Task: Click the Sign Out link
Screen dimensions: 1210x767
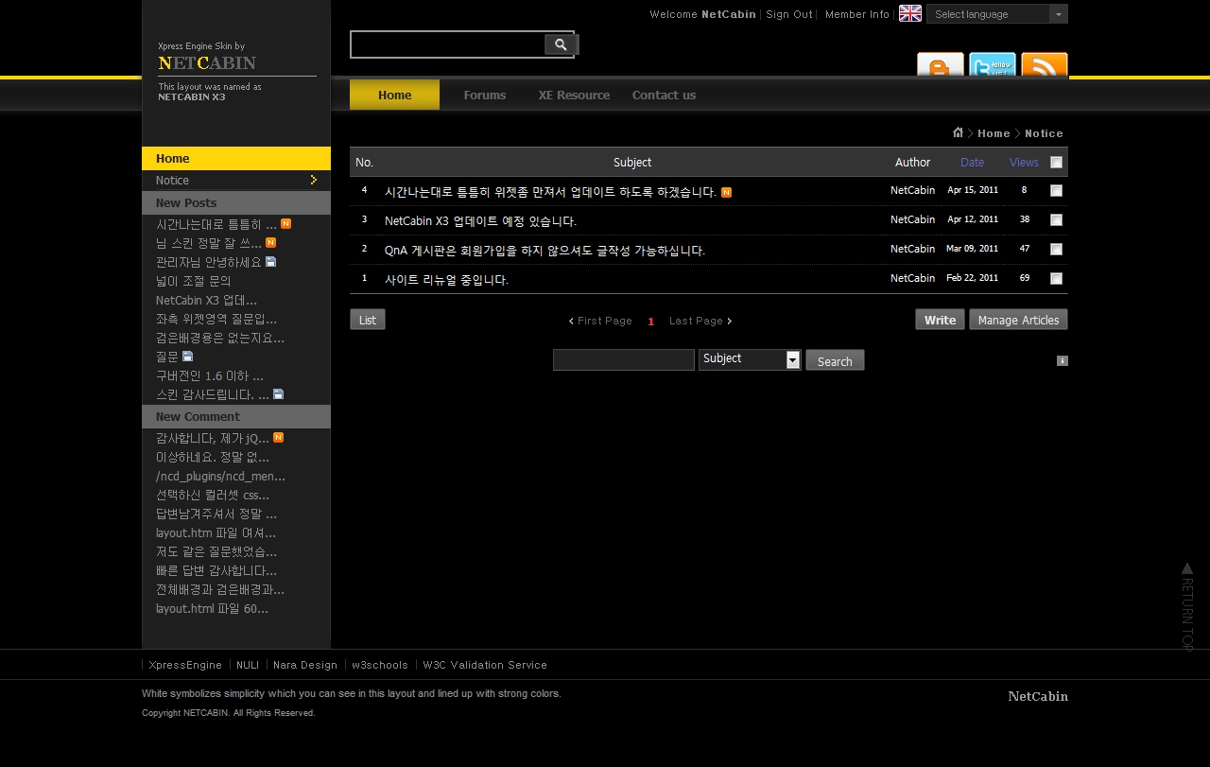Action: pyautogui.click(x=789, y=14)
